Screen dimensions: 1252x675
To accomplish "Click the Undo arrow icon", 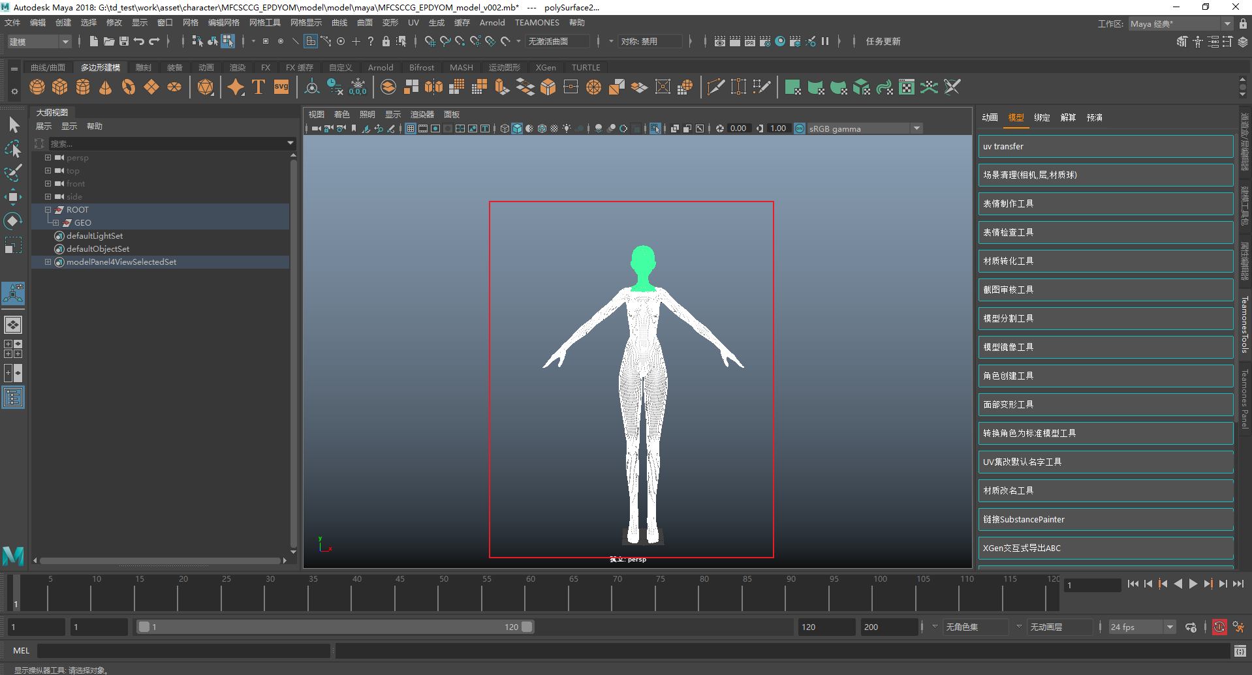I will [139, 42].
